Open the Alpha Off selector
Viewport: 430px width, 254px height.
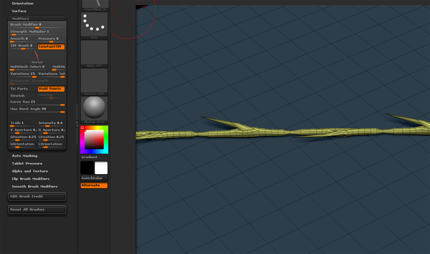[x=94, y=54]
